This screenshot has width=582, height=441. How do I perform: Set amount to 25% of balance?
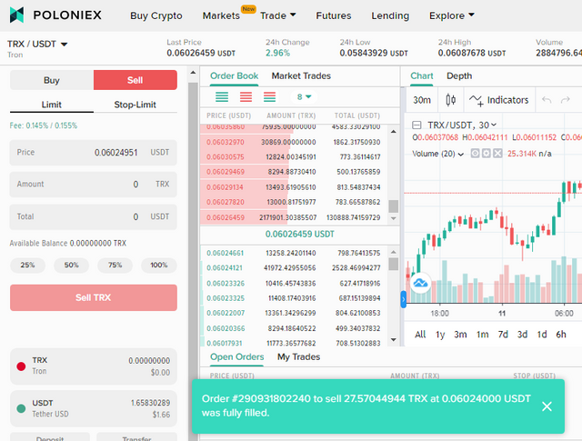[27, 265]
